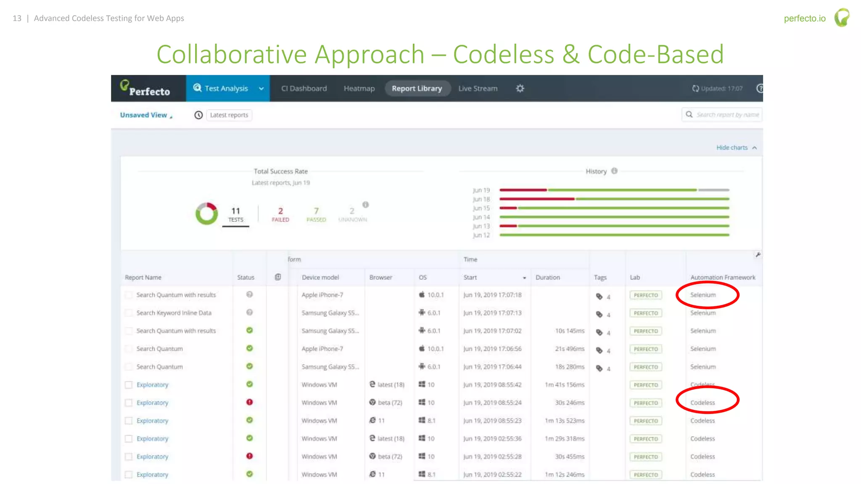Viewport: 861px width, 484px height.
Task: Click the Test Analysis magnifier icon
Action: click(197, 87)
